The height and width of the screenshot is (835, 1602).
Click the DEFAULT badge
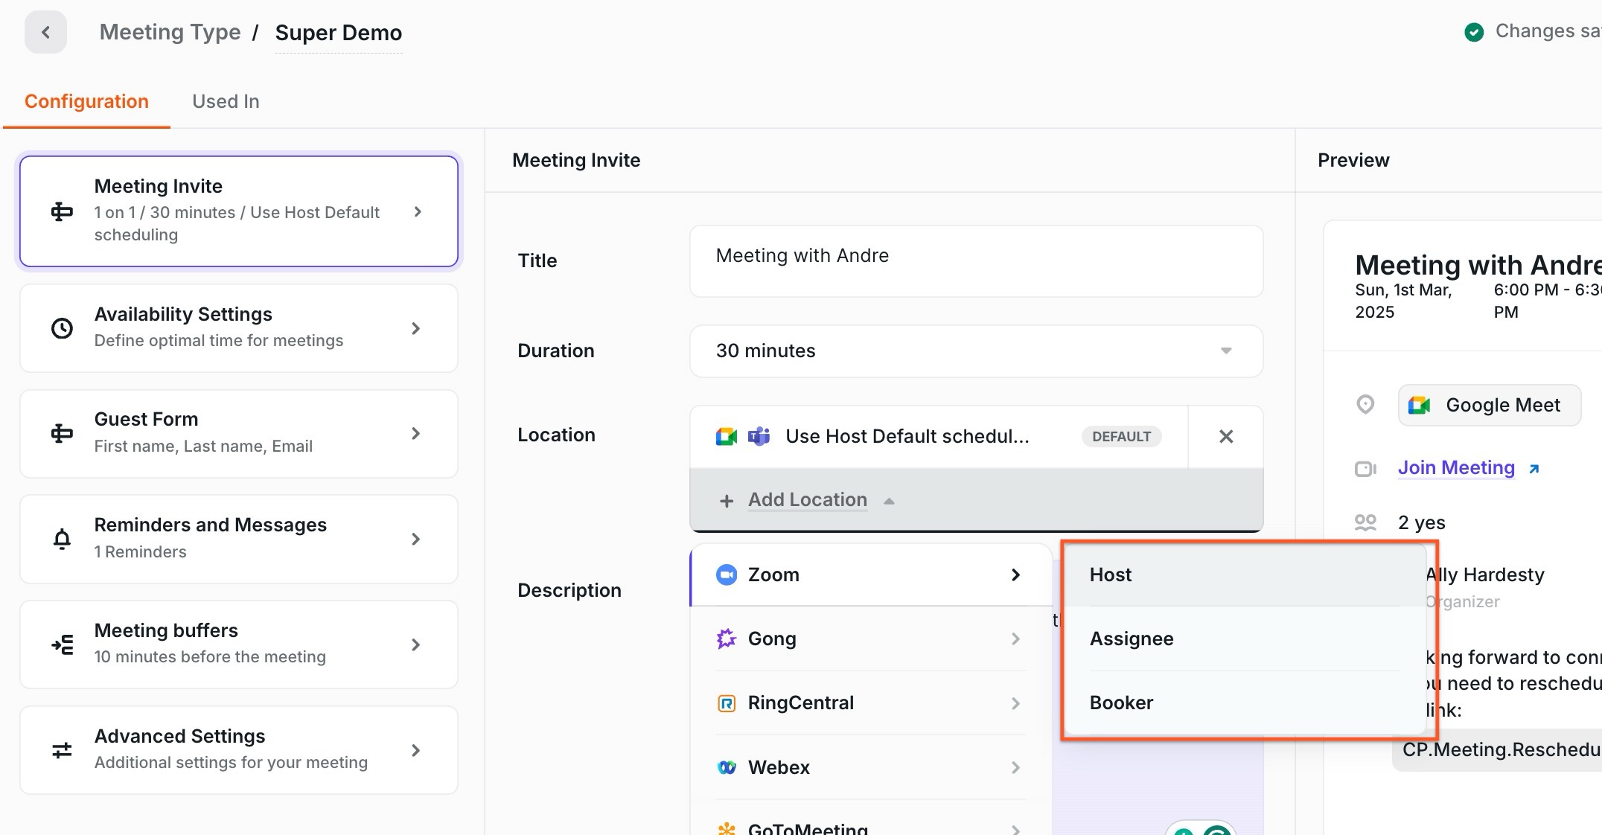click(x=1121, y=437)
